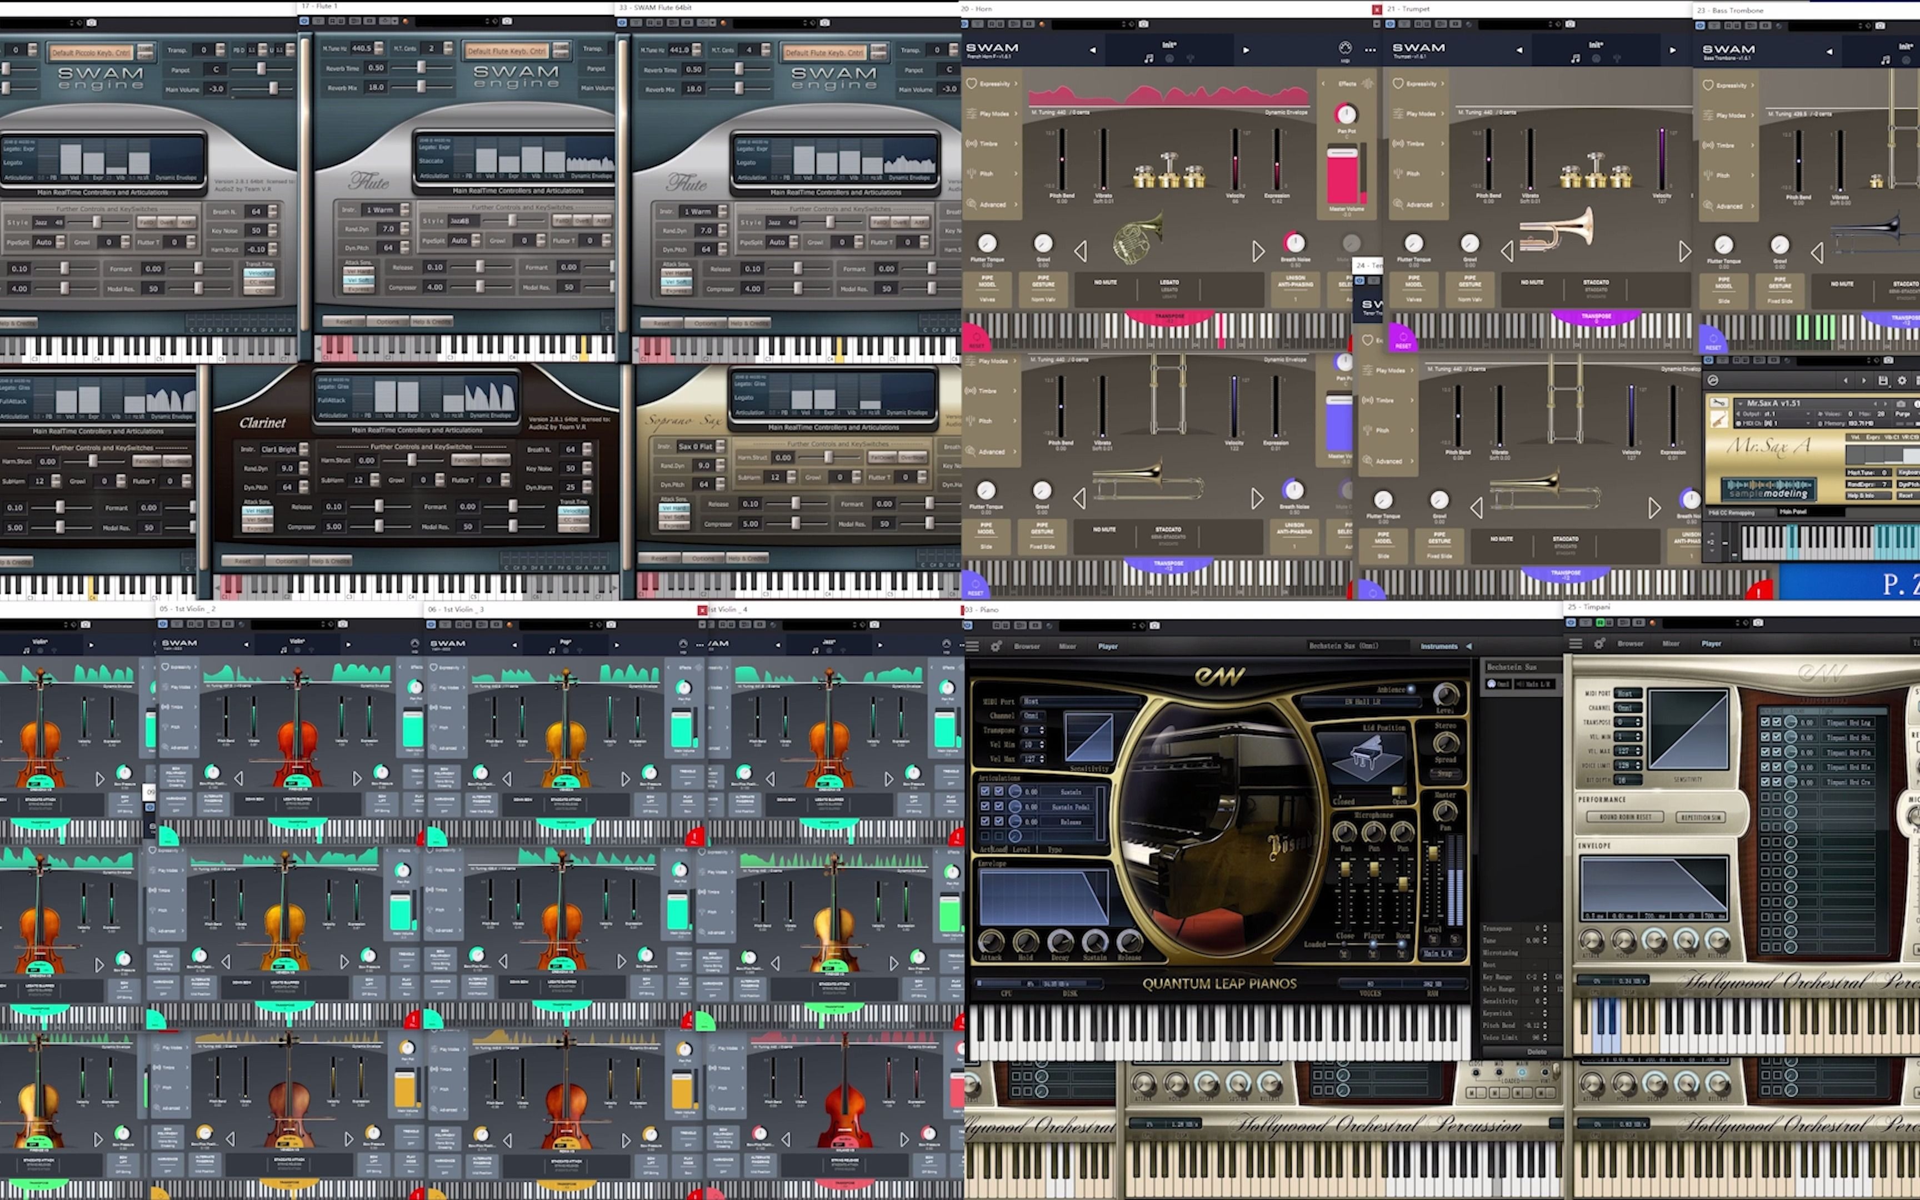
Task: Expand Play Modes section in Horn SWAM sidebar
Action: click(992, 113)
